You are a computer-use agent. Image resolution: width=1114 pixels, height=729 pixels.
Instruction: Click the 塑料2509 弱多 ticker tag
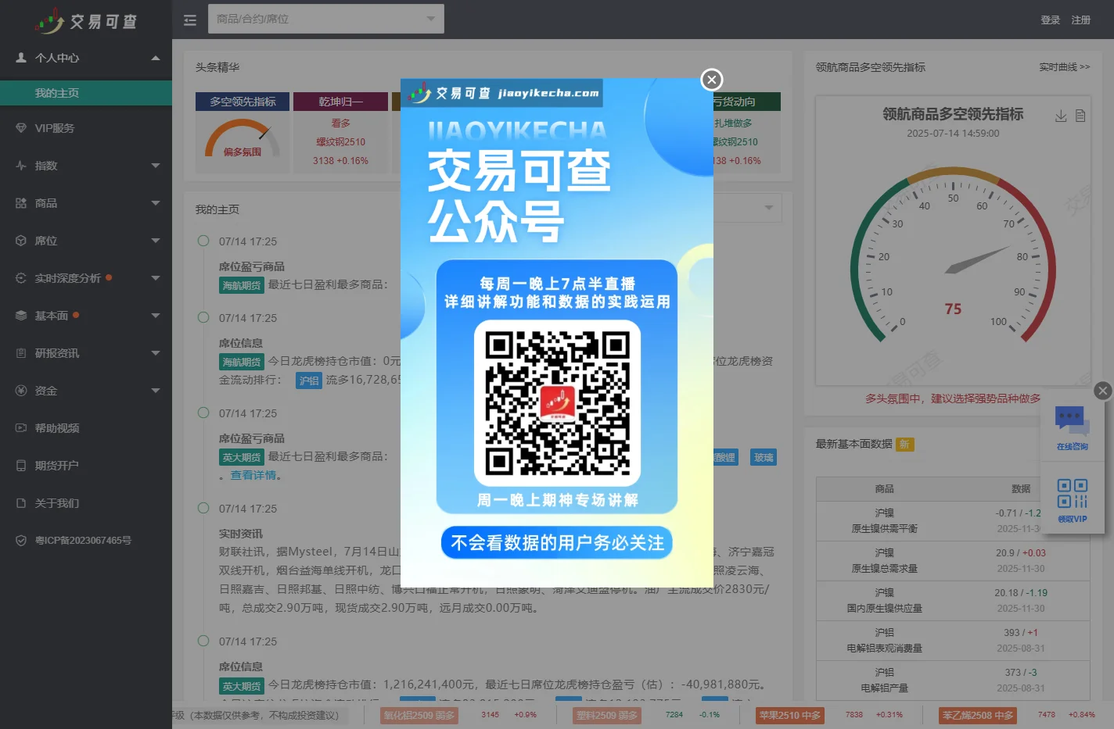point(607,715)
